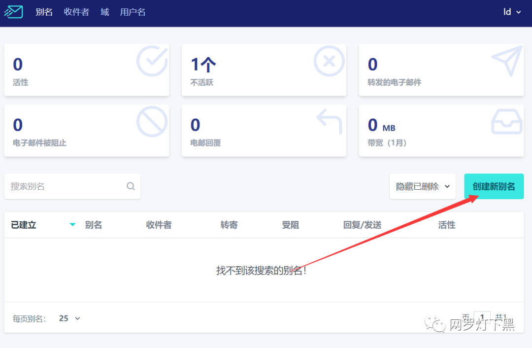Image resolution: width=532 pixels, height=348 pixels.
Task: Select the 电邮回覆 statistics card
Action: click(x=264, y=130)
